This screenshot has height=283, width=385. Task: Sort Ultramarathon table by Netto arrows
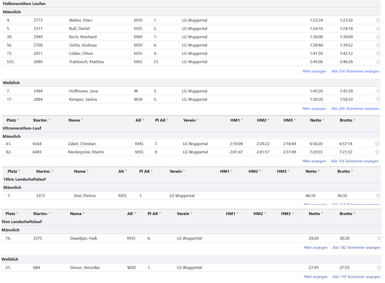tap(324, 120)
